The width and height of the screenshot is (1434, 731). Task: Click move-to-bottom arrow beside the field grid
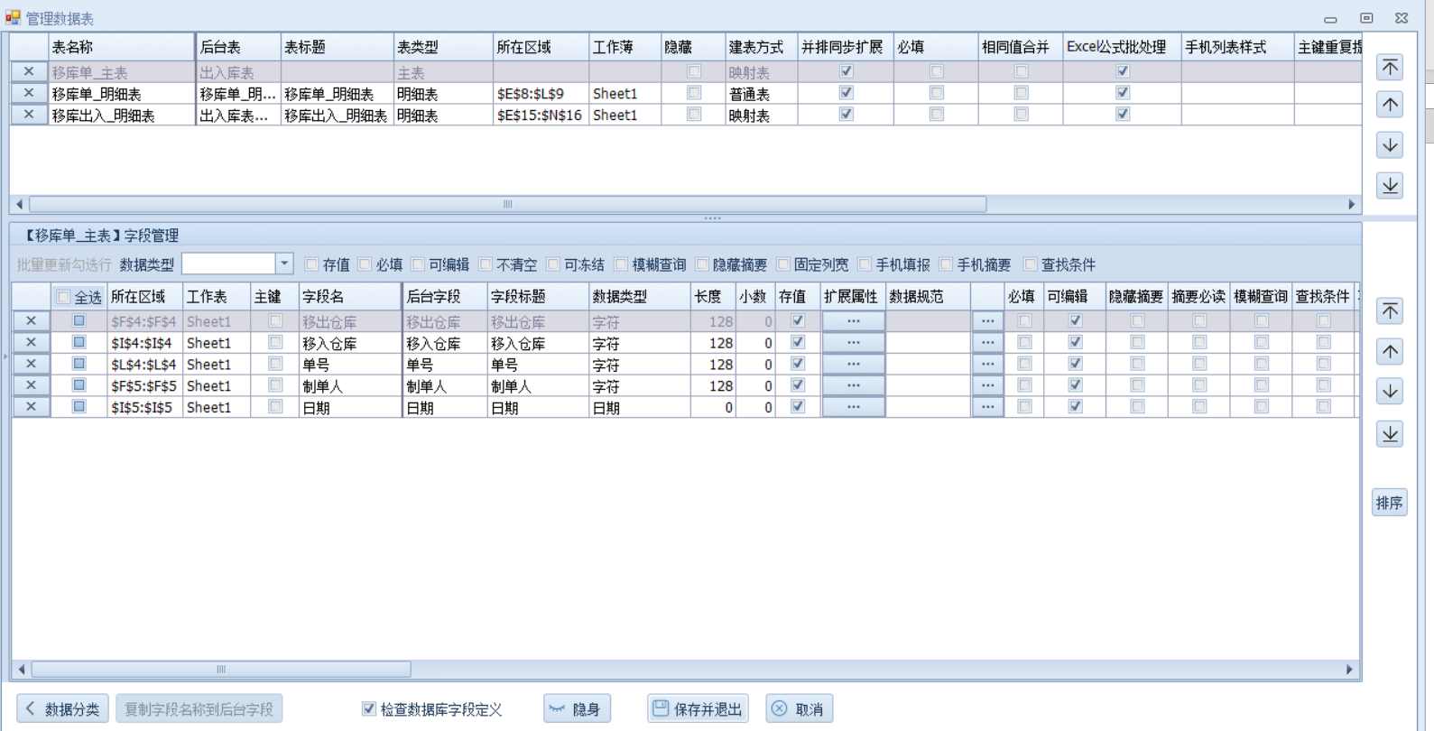pyautogui.click(x=1390, y=434)
